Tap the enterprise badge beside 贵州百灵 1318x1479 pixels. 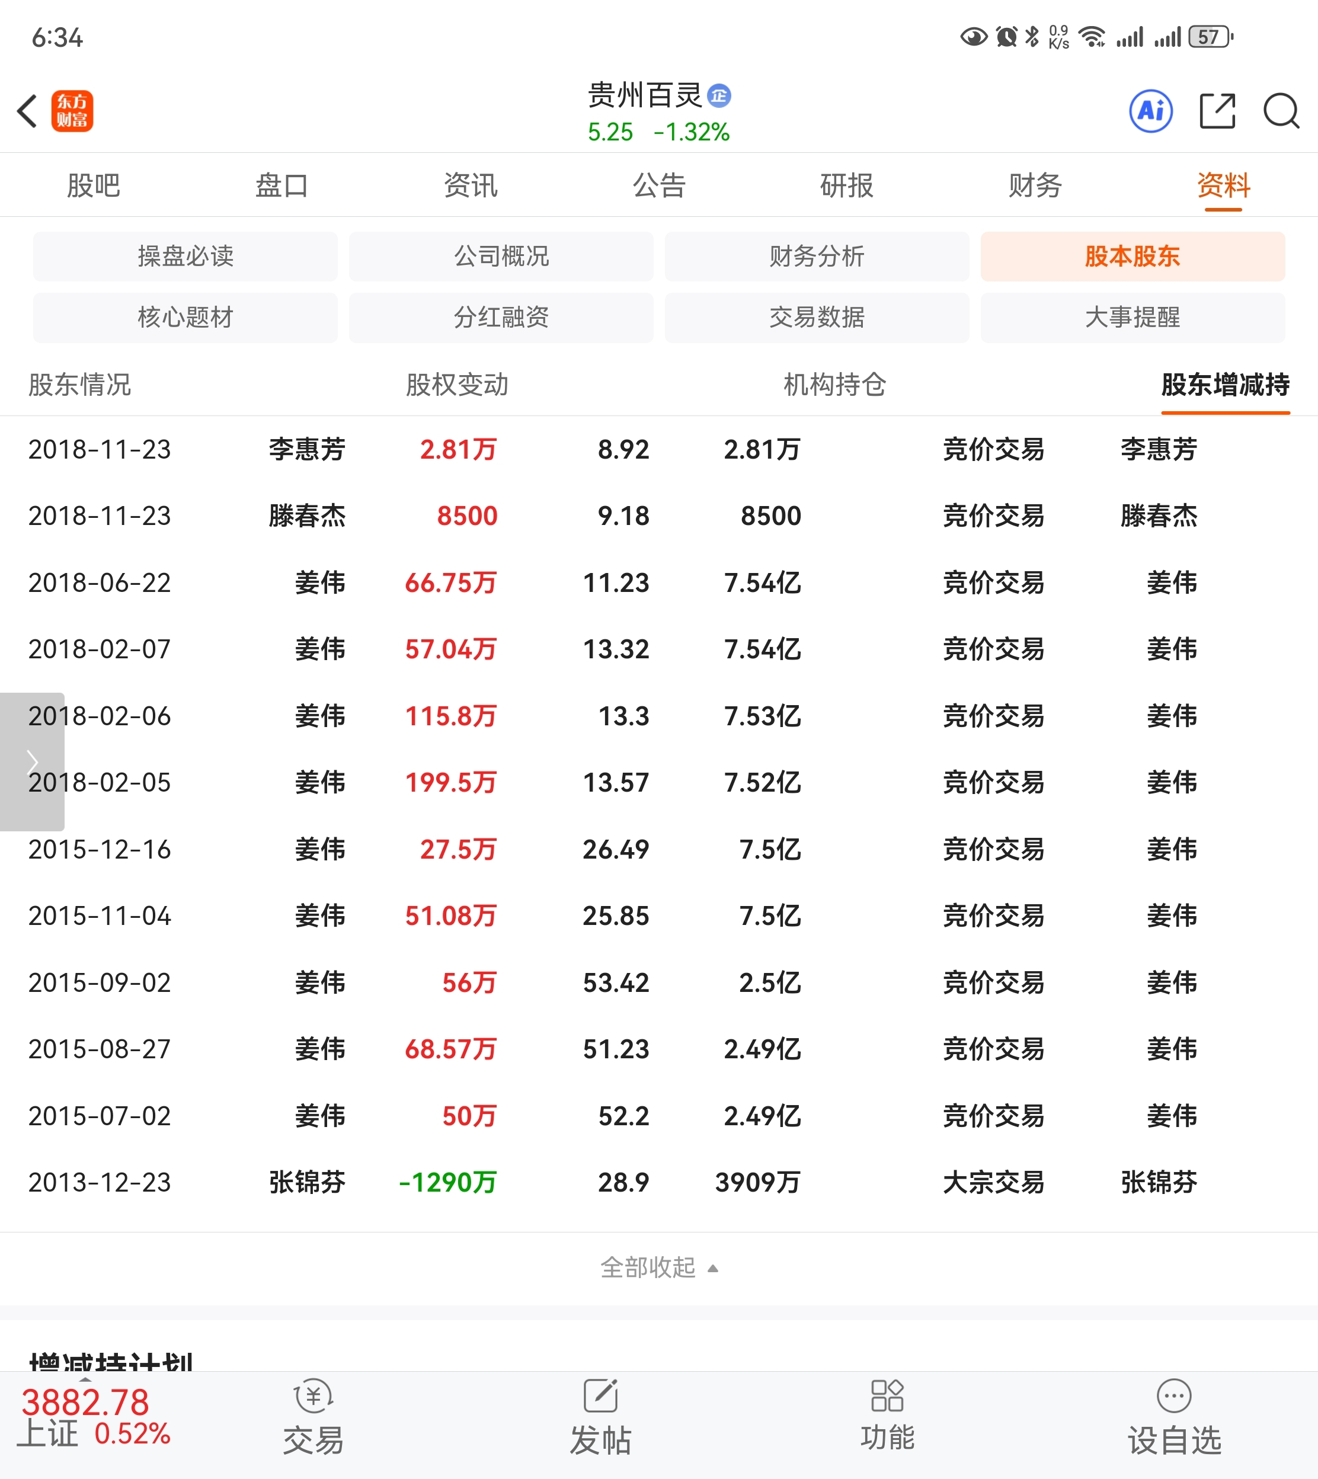pyautogui.click(x=719, y=95)
